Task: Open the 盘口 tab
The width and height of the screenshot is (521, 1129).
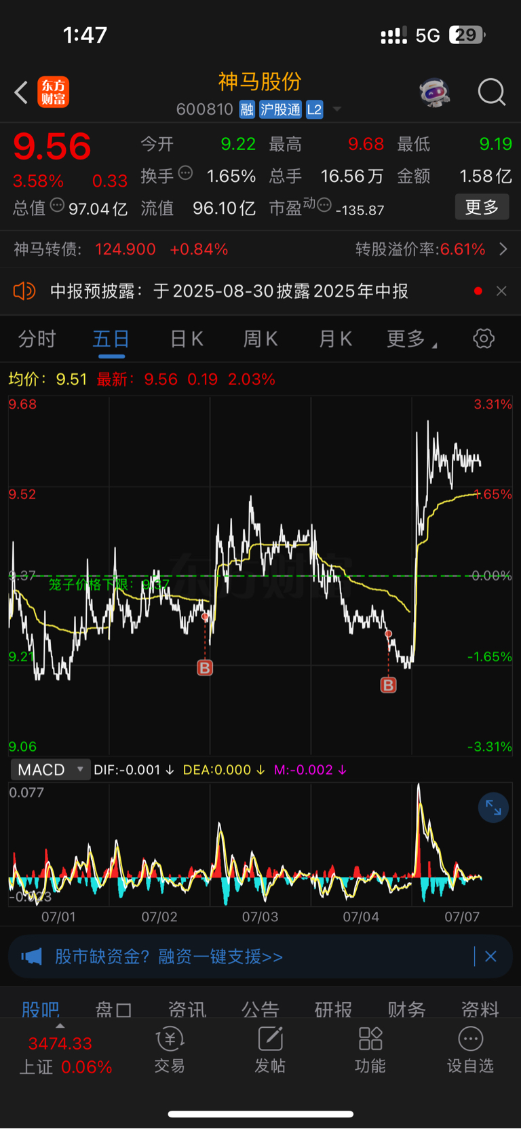Action: click(x=113, y=1009)
